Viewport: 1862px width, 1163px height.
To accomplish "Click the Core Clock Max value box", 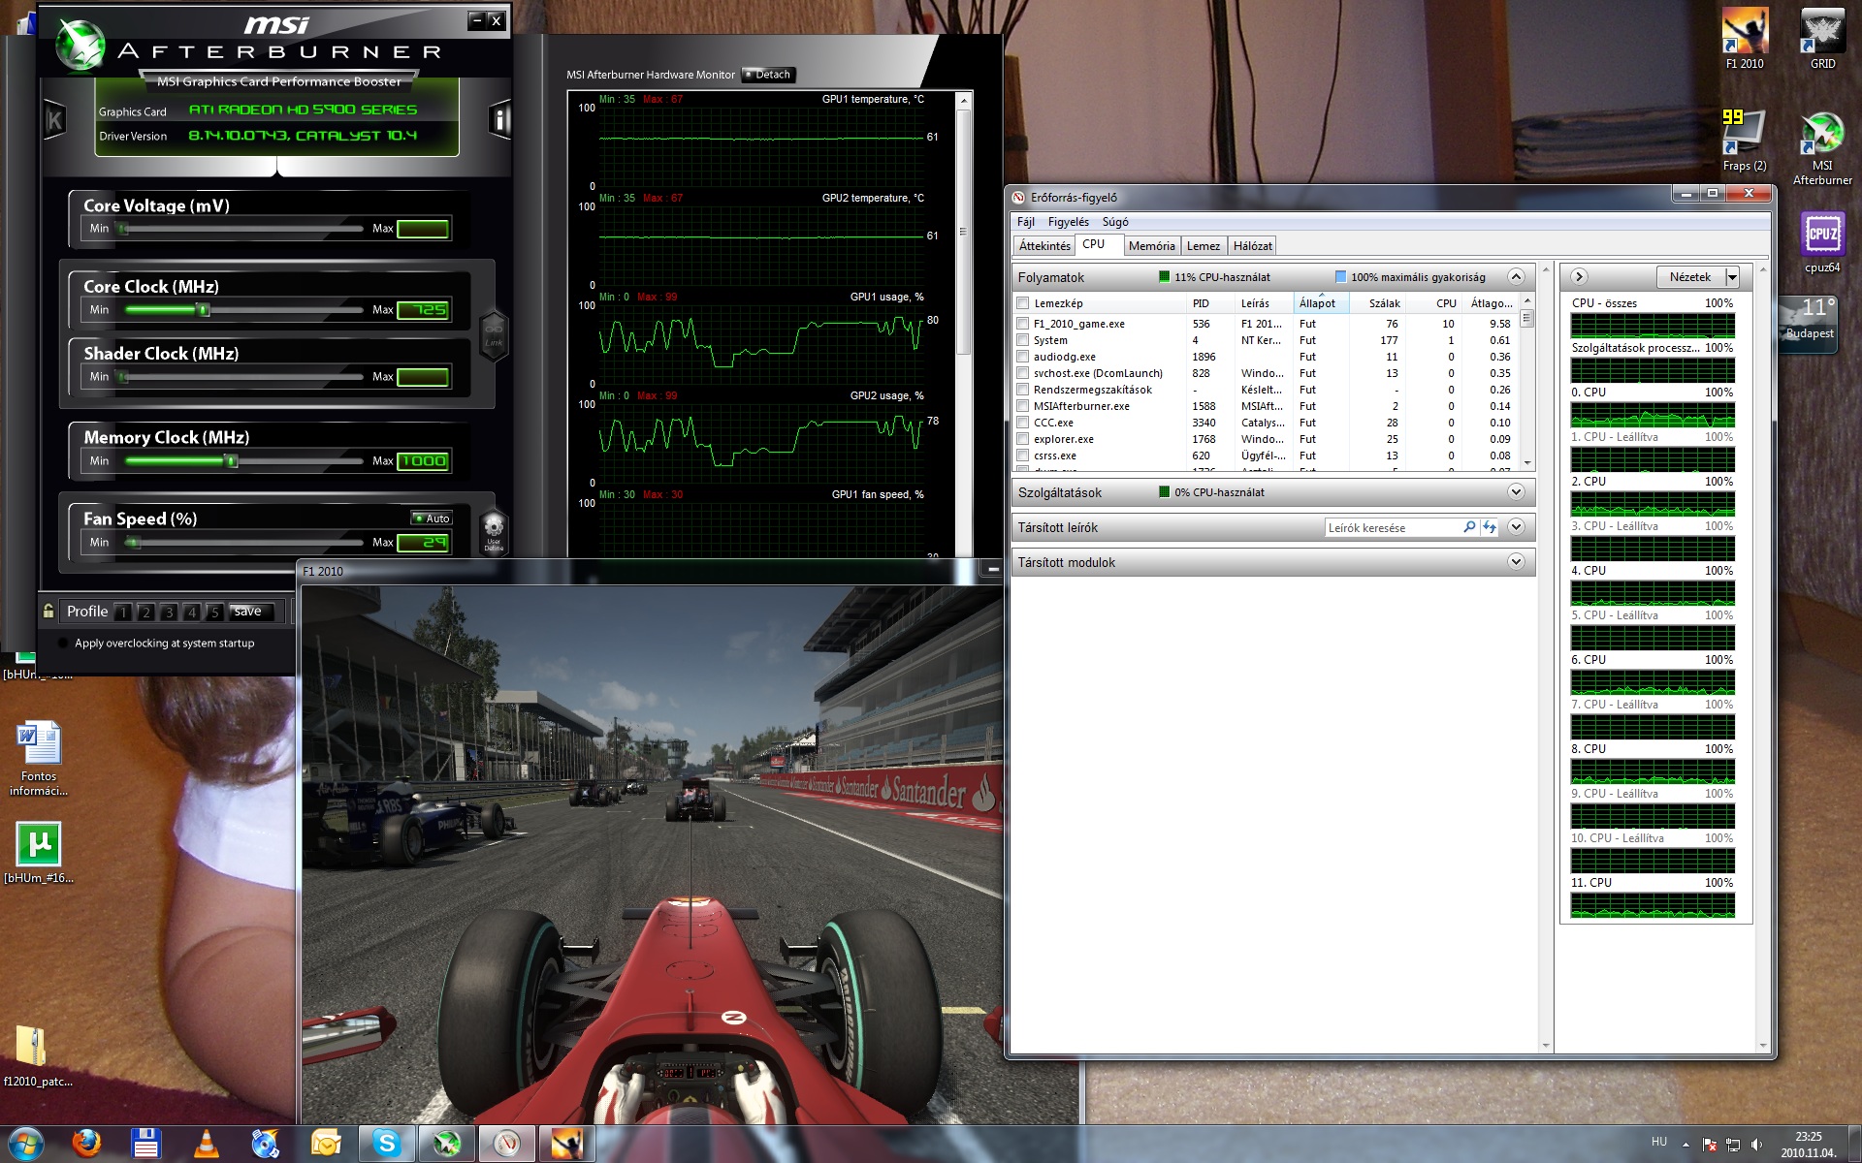I will pos(423,310).
